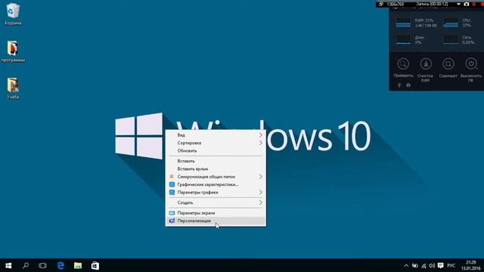The height and width of the screenshot is (272, 484).
Task: Open taskbar search magnifier
Action: [26, 265]
